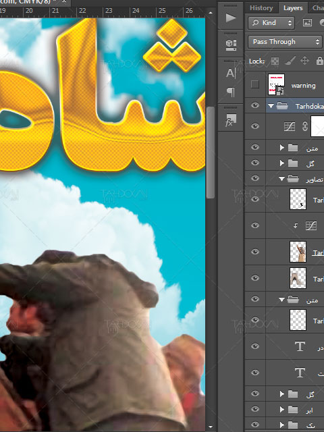Click the folder icon of تصاویر group
This screenshot has height=432, width=324.
coord(293,179)
